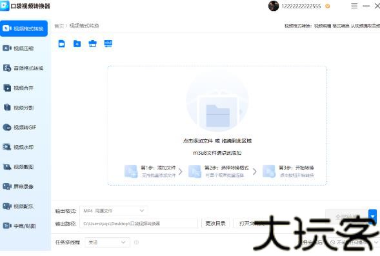Select 视频水印 in the sidebar
Viewport: 380px width, 256px height.
tap(24, 147)
